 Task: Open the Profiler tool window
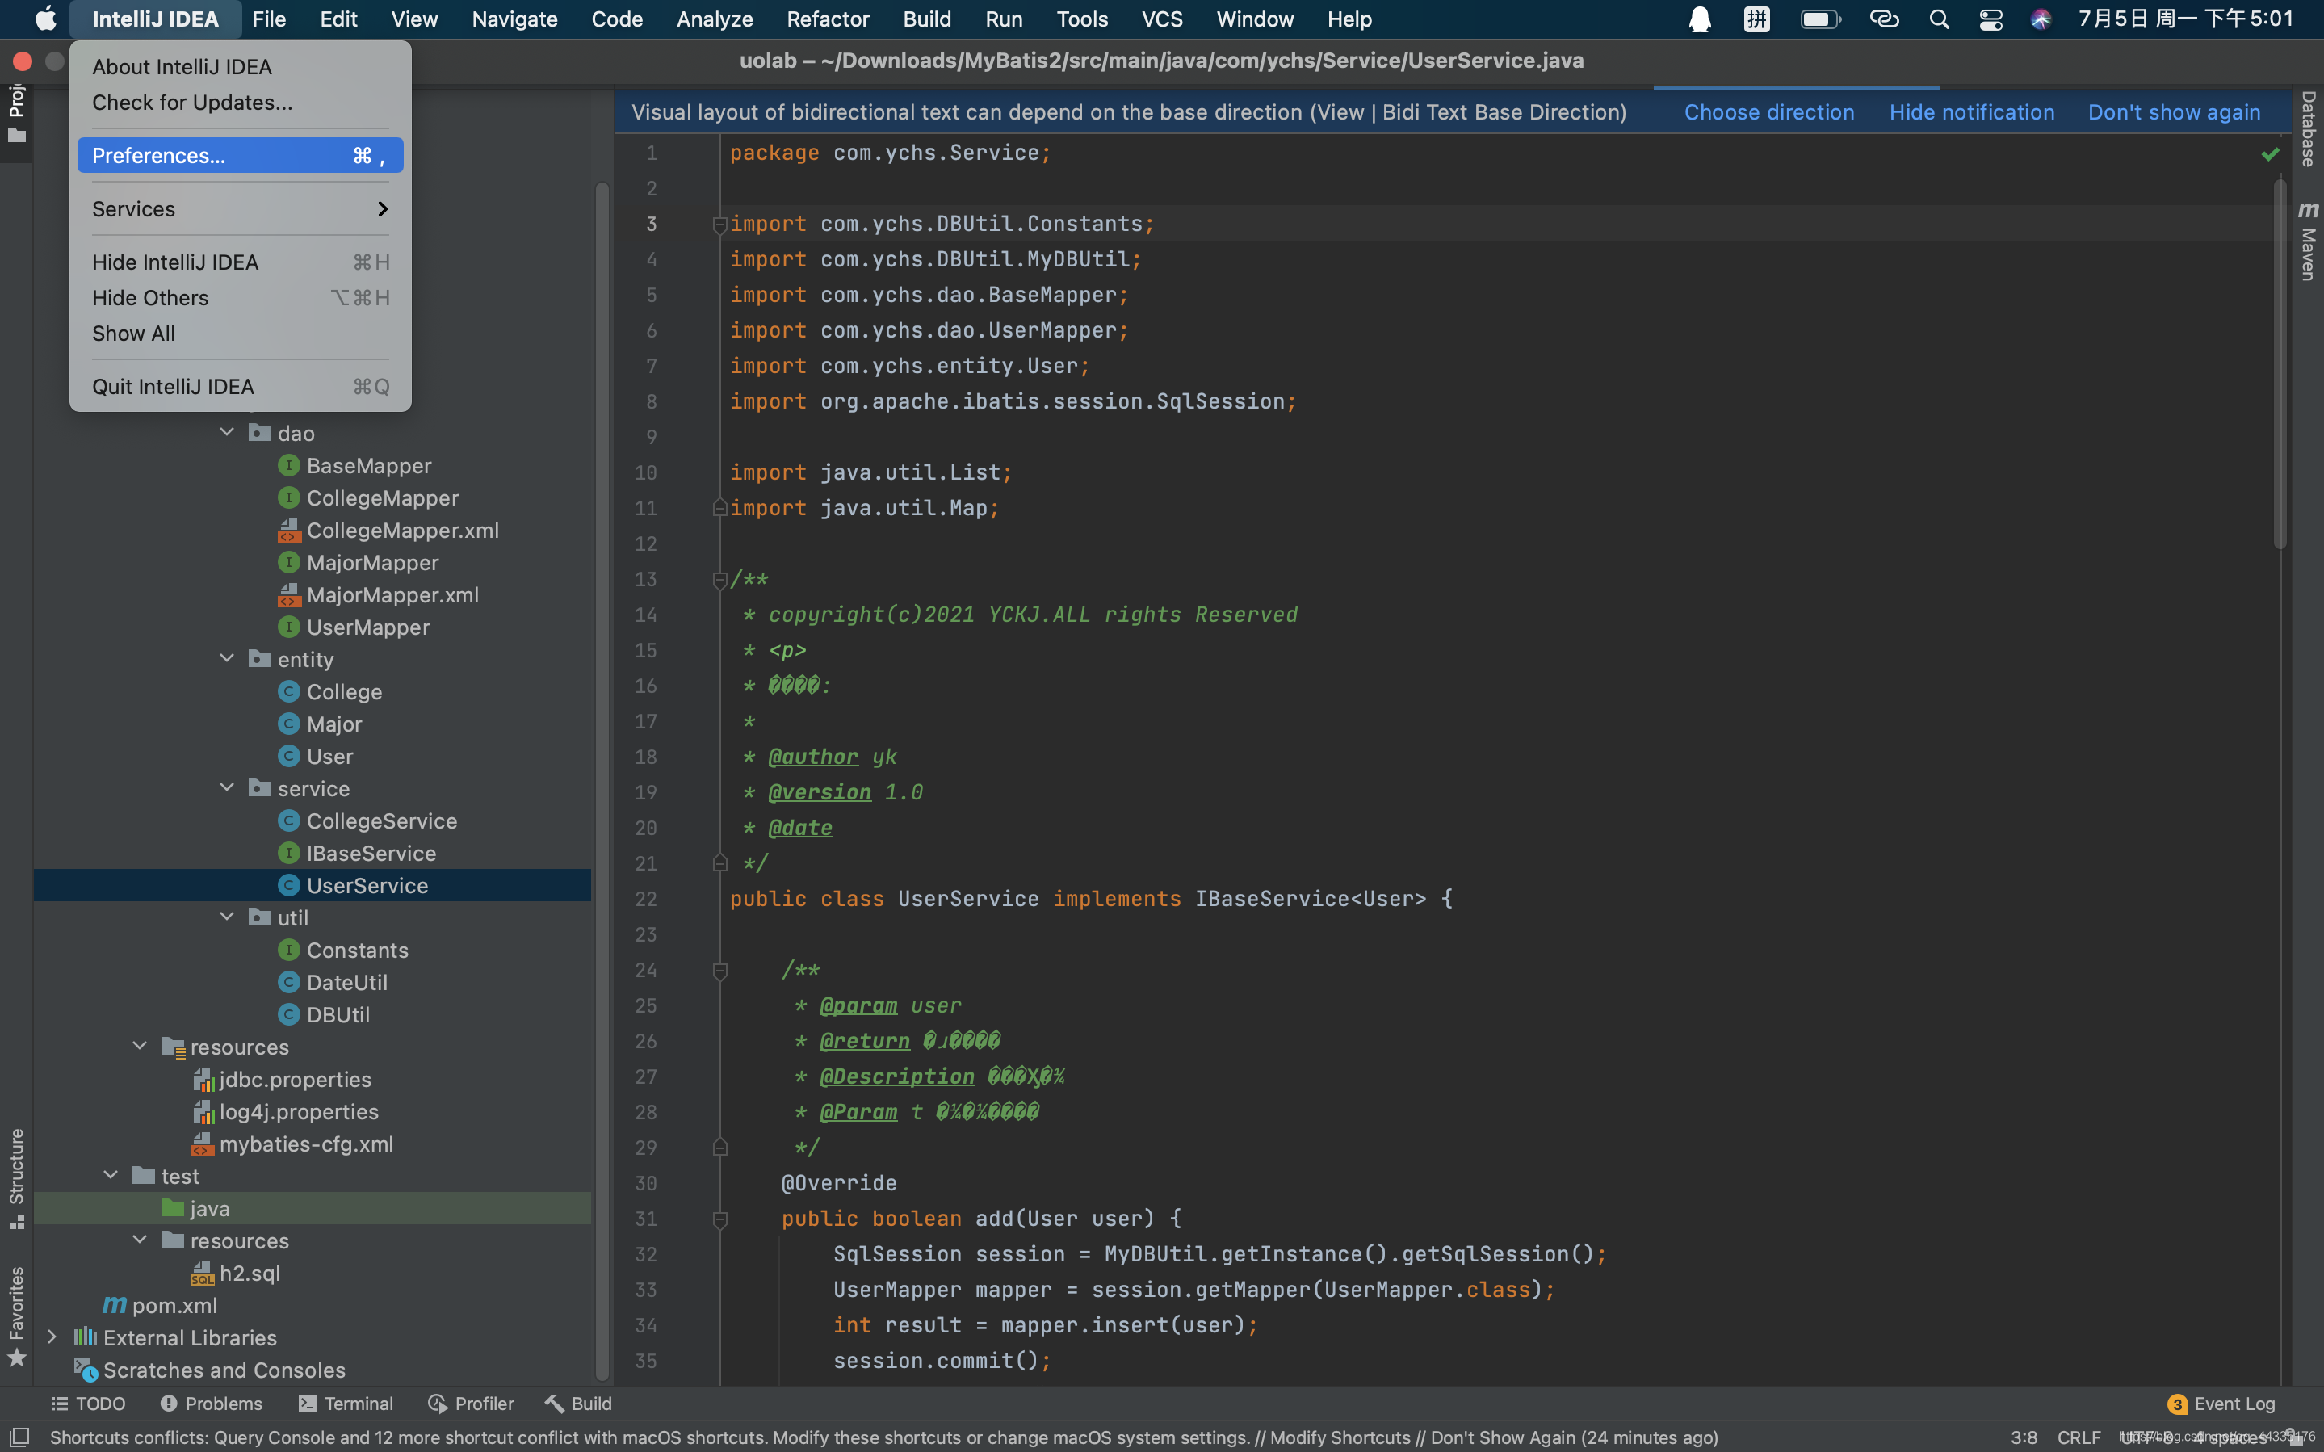click(470, 1403)
